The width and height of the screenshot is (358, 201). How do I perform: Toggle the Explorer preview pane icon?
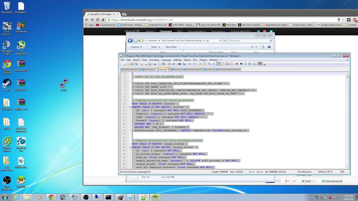point(262,47)
